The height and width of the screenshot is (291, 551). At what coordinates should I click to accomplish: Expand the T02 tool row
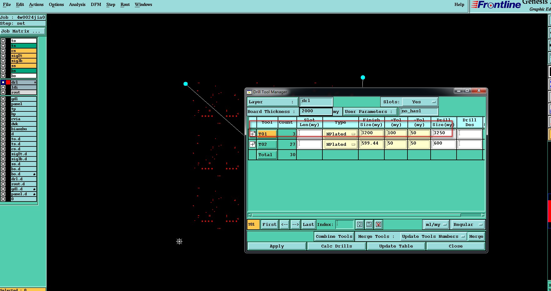tap(252, 144)
